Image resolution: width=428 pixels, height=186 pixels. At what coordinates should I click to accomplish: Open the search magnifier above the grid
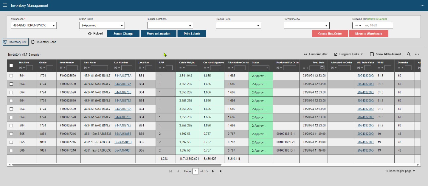tap(408, 54)
